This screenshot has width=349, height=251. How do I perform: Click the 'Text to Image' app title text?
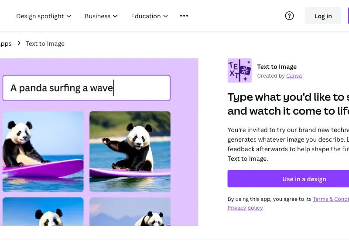click(x=277, y=67)
